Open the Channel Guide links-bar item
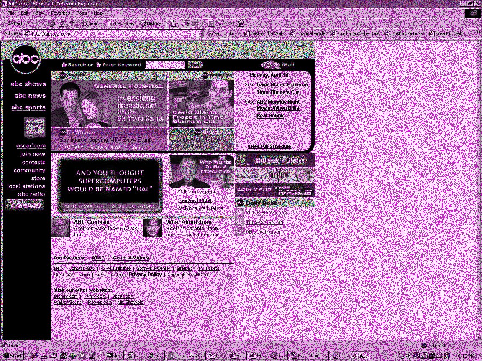 click(x=308, y=33)
